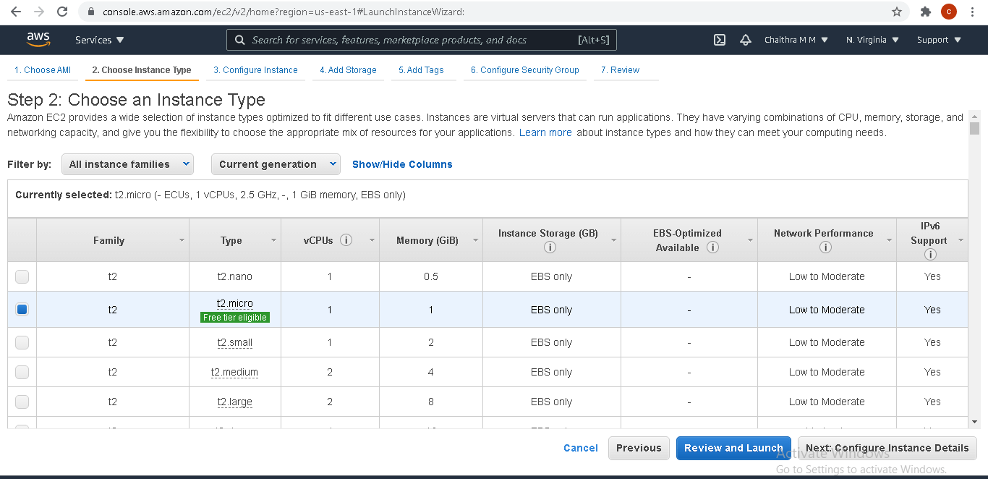988x479 pixels.
Task: Click the Review and Launch button
Action: (733, 448)
